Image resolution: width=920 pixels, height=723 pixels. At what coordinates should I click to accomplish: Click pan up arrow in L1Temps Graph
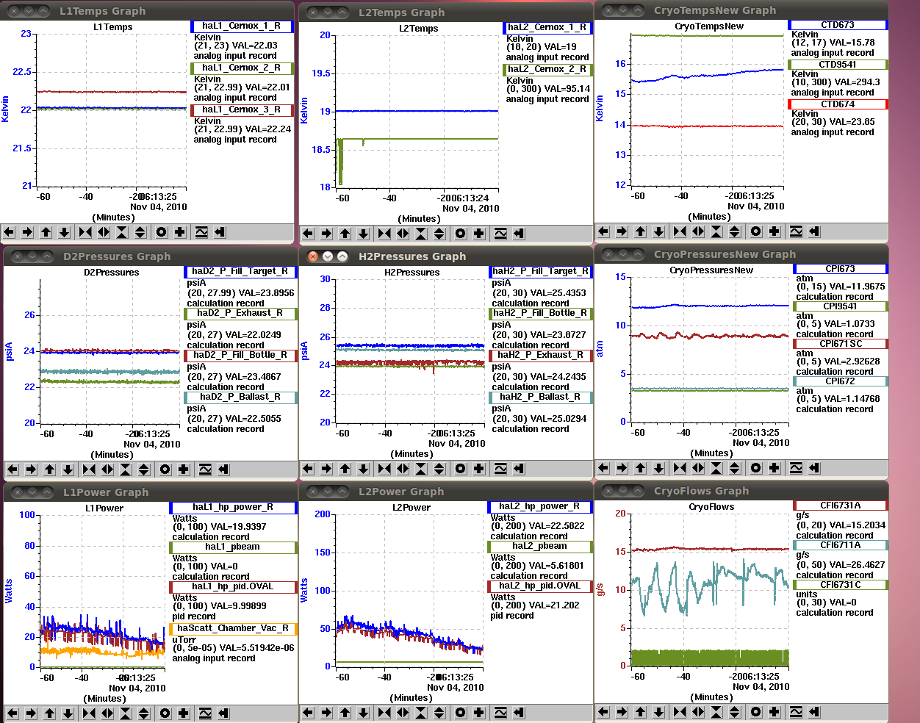[x=46, y=232]
